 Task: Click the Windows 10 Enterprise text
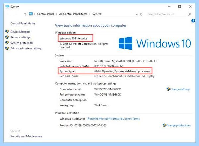[73, 38]
